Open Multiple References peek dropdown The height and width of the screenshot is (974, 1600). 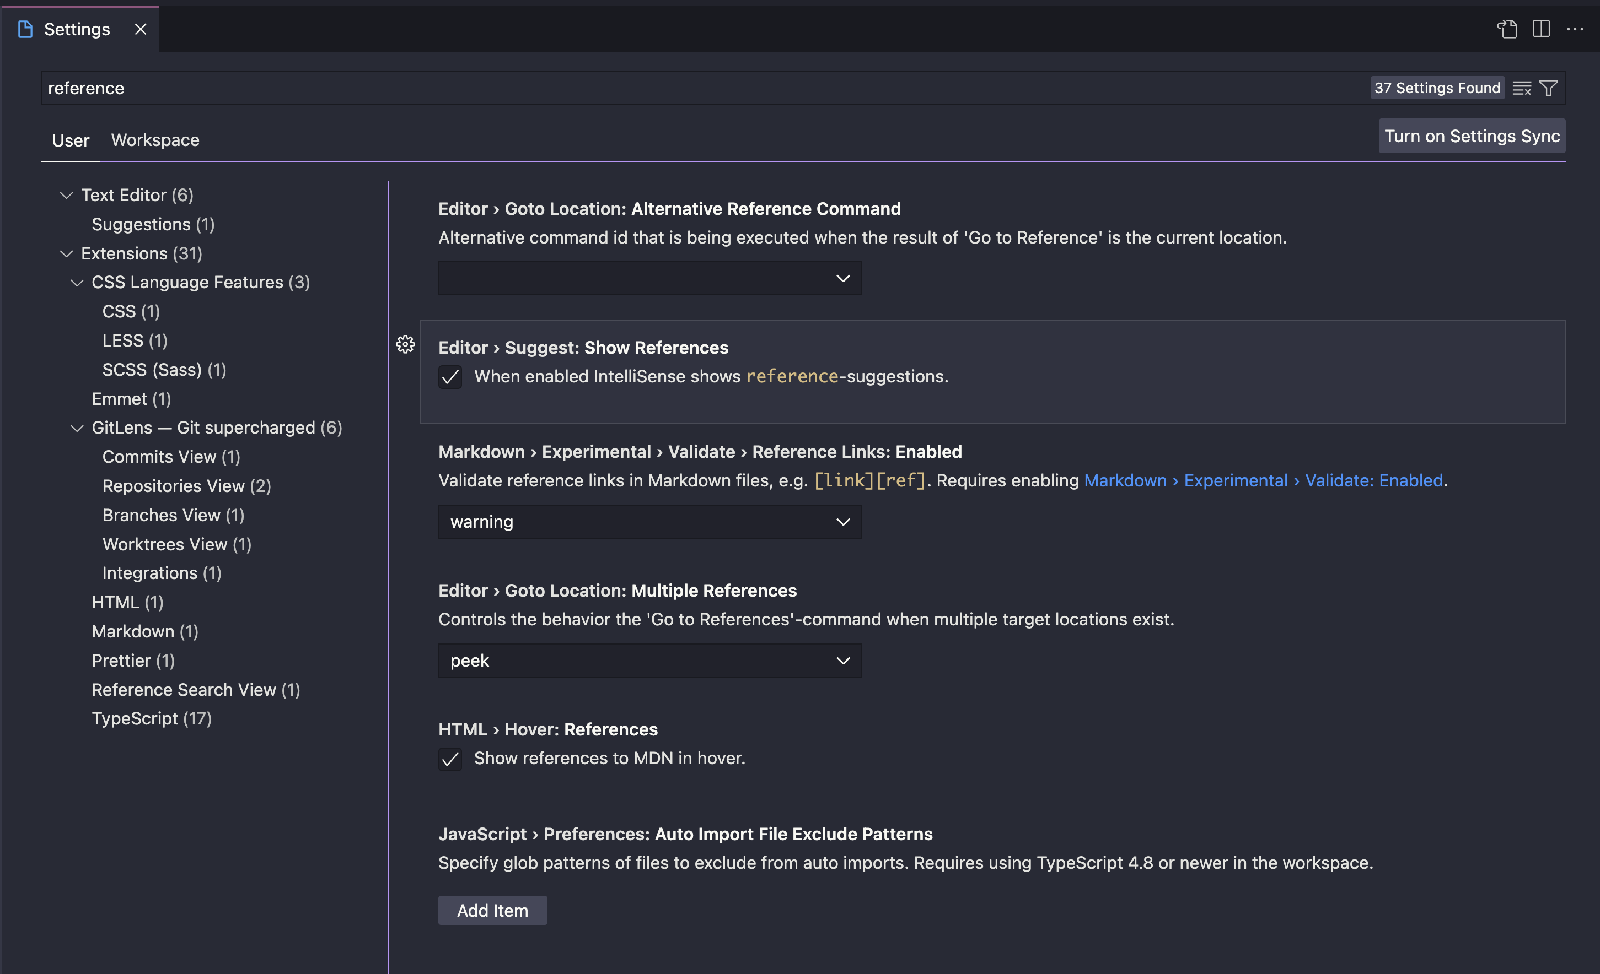[649, 661]
